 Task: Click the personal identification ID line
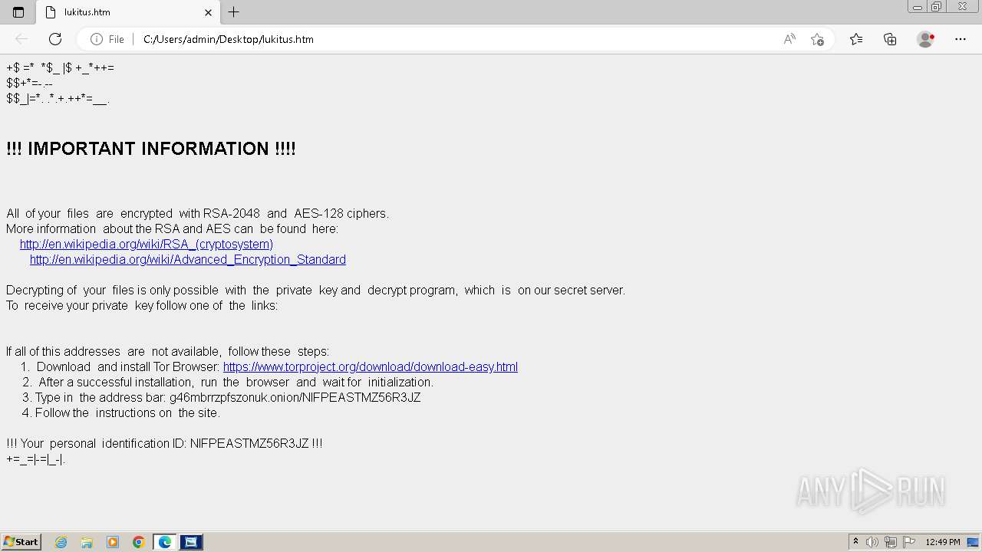pyautogui.click(x=164, y=443)
